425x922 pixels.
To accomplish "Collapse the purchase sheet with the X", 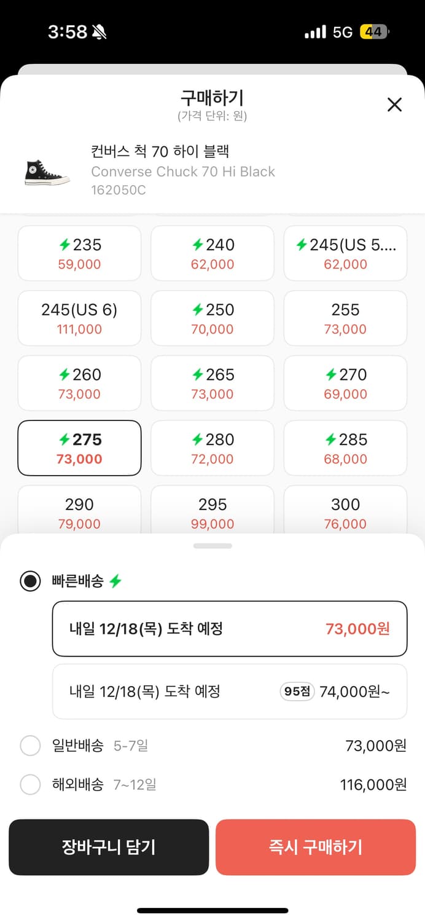I will pyautogui.click(x=394, y=105).
